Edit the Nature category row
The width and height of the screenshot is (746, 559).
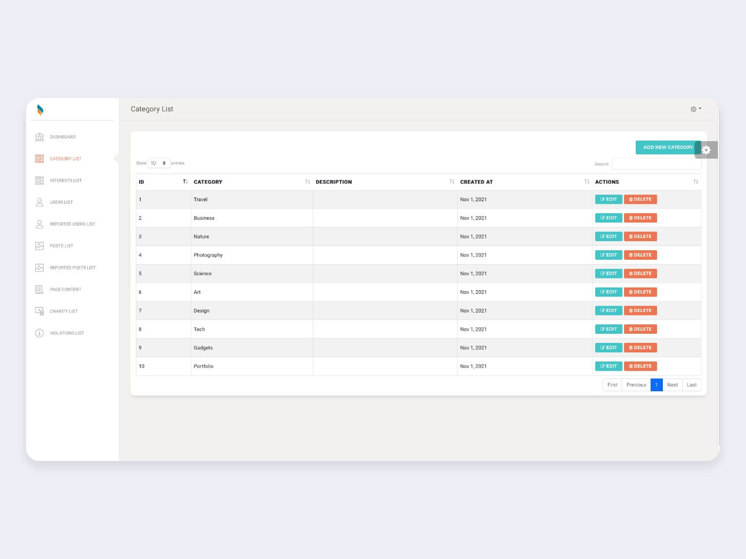(x=609, y=237)
